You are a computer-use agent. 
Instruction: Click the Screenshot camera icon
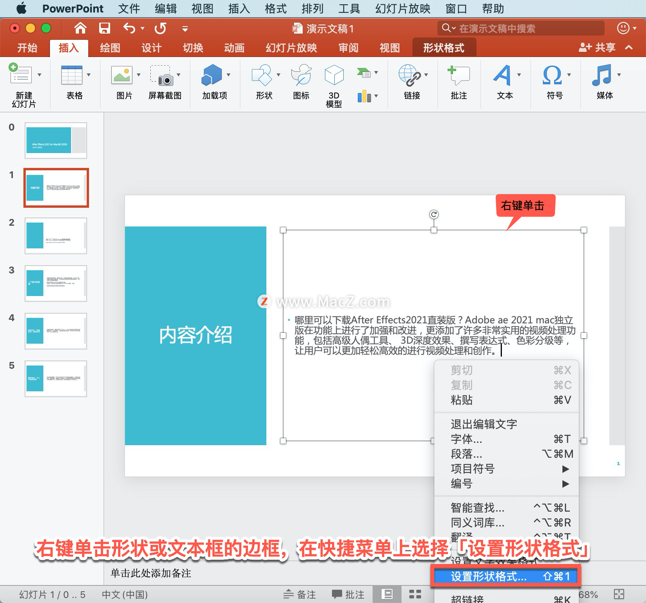pyautogui.click(x=162, y=75)
